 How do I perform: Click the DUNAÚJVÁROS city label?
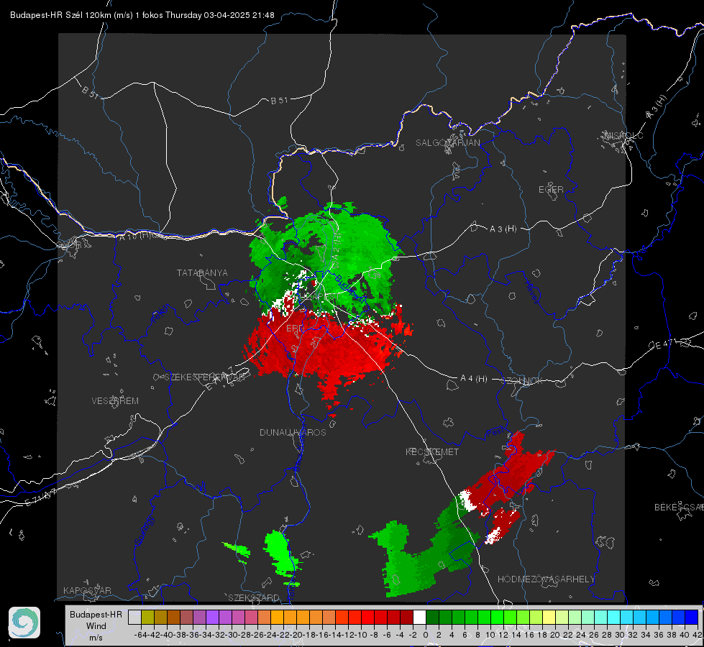point(293,432)
